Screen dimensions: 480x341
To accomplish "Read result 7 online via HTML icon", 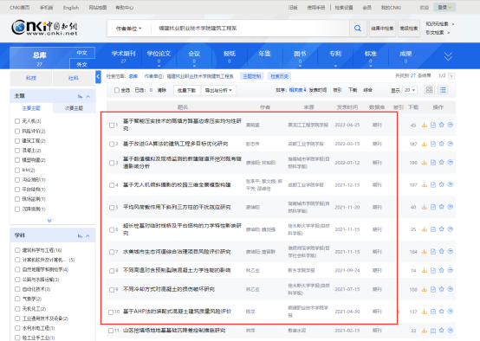I will (x=433, y=251).
